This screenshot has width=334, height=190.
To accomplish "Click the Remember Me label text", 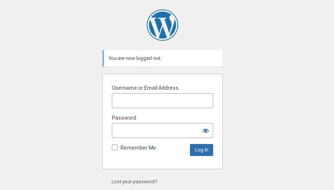I will 138,147.
